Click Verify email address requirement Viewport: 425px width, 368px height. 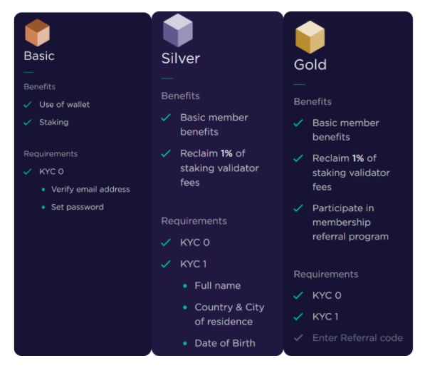point(90,189)
